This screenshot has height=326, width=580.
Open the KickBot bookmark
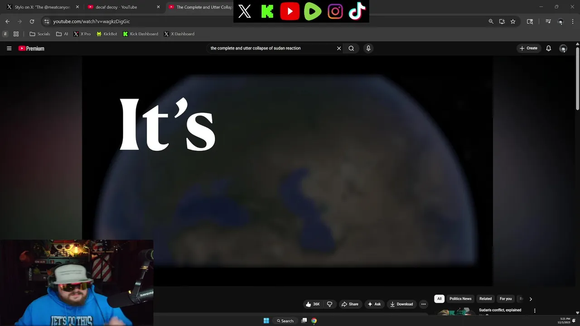coord(106,34)
